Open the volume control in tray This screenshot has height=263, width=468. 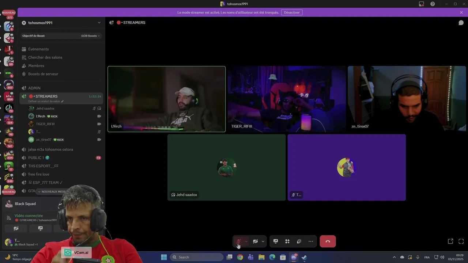[x=442, y=257]
